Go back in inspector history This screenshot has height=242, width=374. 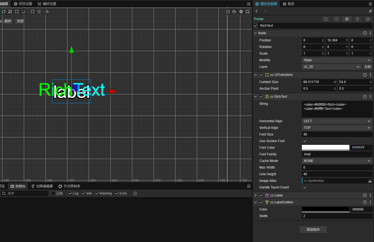[257, 11]
